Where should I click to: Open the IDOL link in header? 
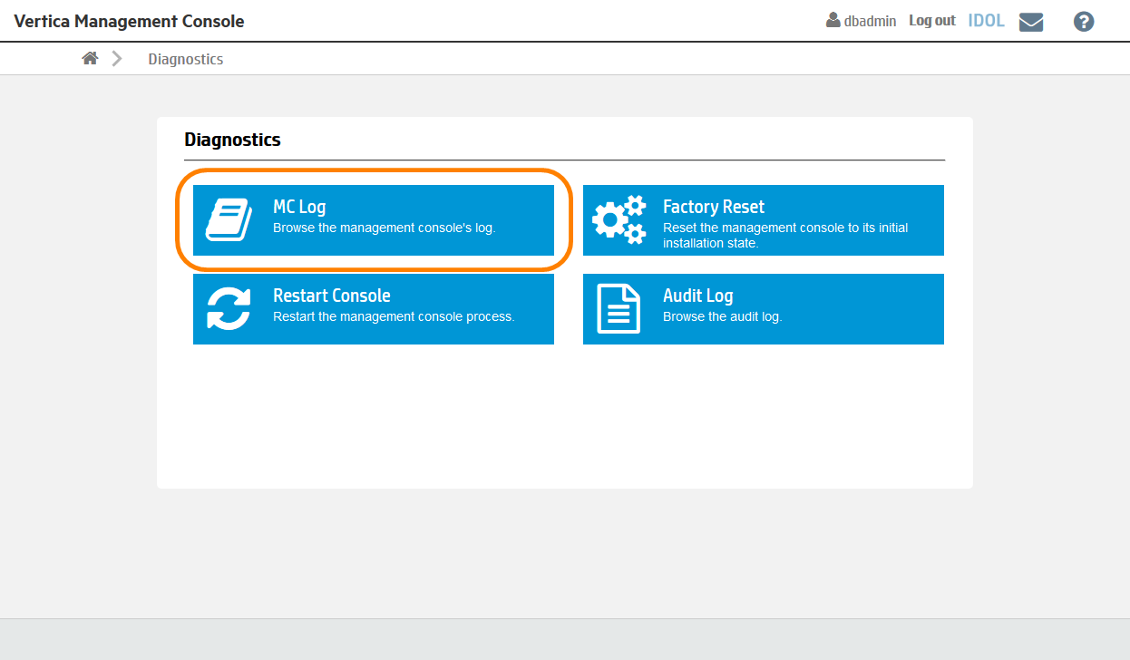coord(986,21)
